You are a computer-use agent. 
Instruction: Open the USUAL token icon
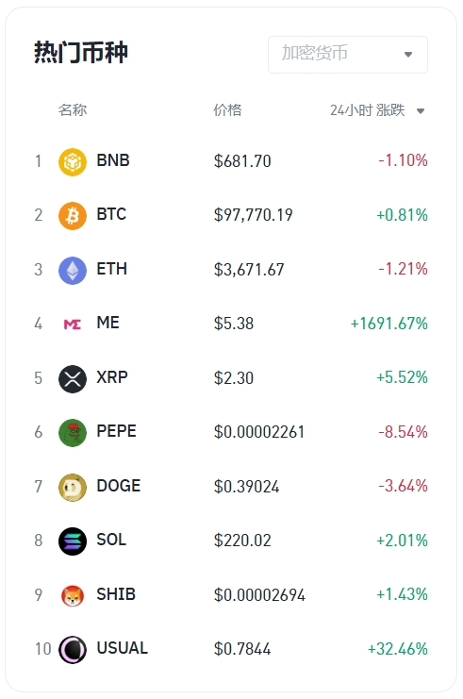(x=73, y=650)
